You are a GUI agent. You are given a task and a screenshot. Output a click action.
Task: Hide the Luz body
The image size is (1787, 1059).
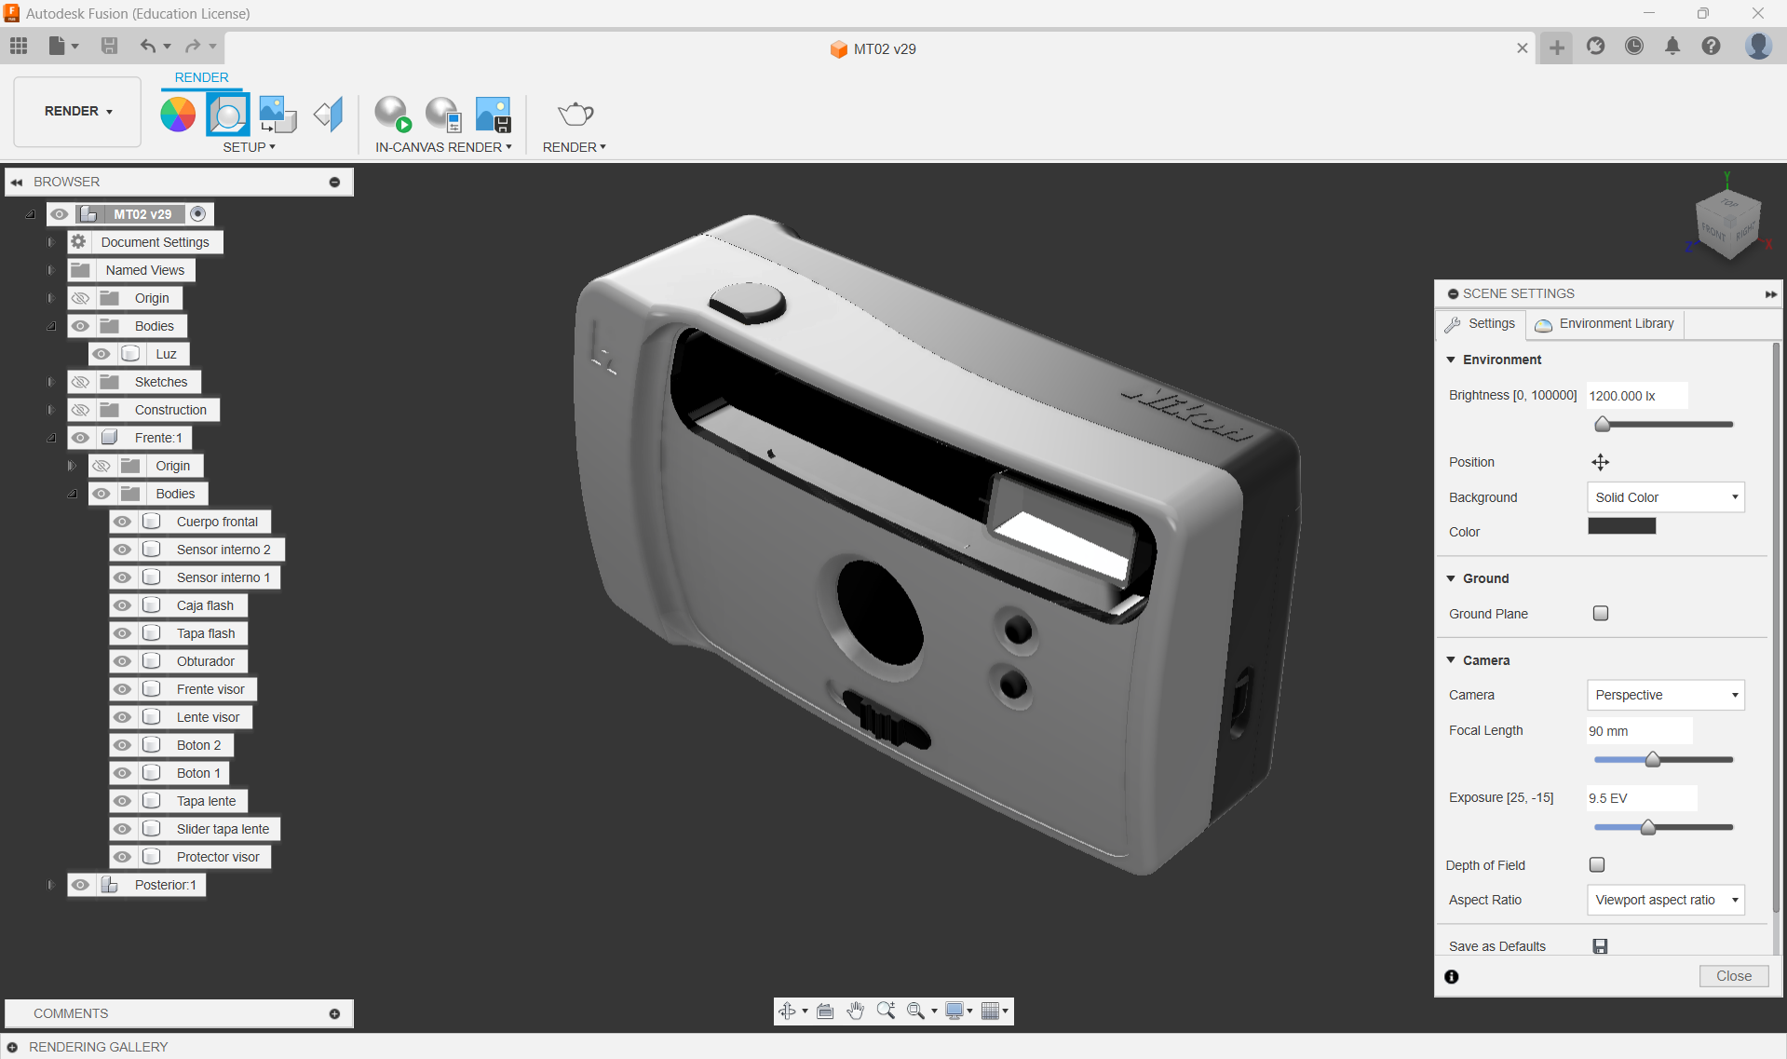tap(102, 354)
